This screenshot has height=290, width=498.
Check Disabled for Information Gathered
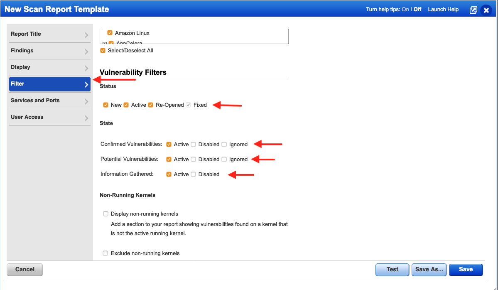click(193, 174)
